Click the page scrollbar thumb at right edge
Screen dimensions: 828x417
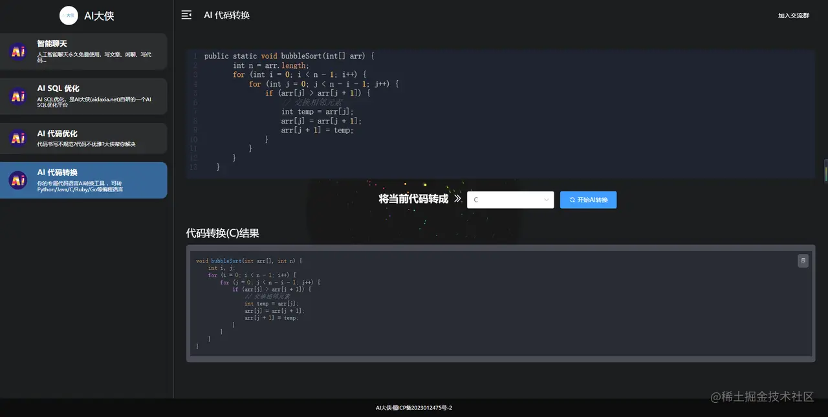pos(826,171)
